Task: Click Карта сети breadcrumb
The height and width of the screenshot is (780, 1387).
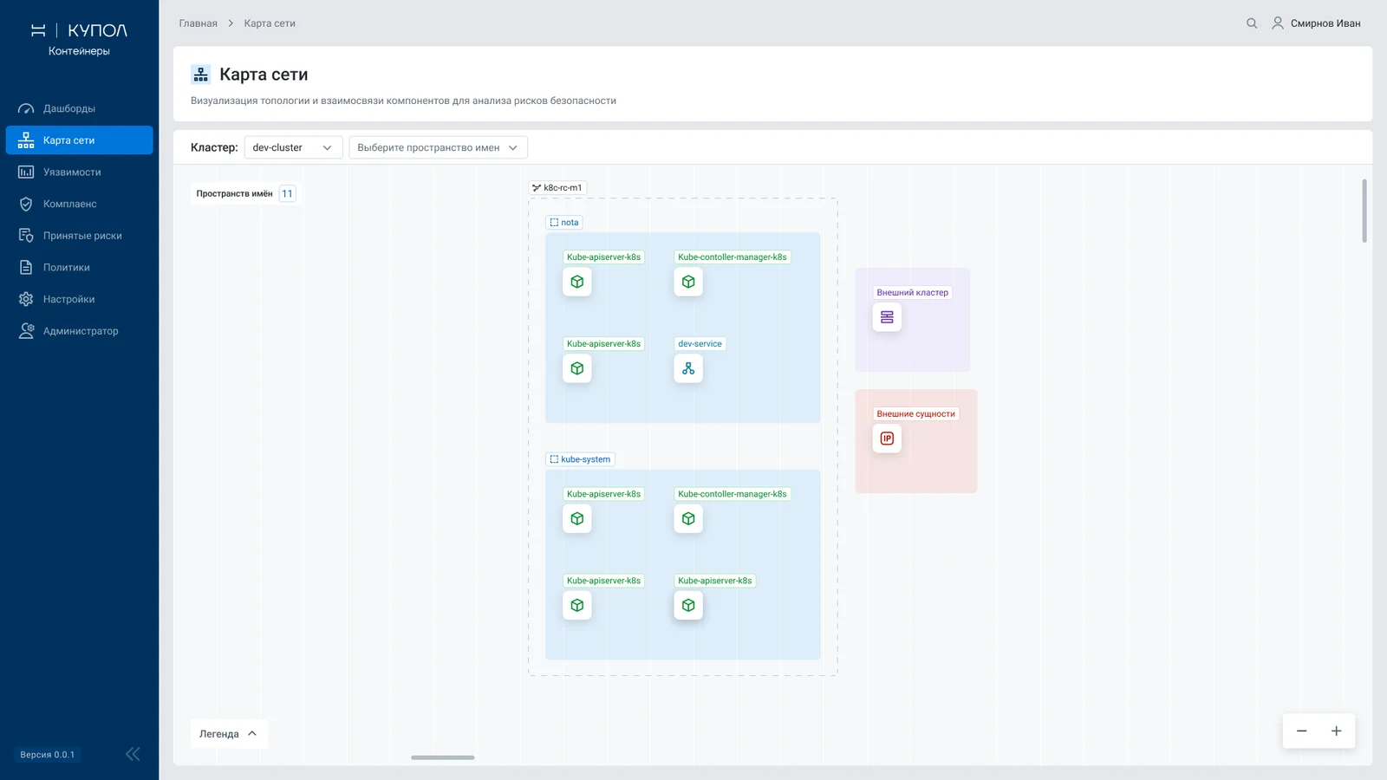Action: coord(270,23)
